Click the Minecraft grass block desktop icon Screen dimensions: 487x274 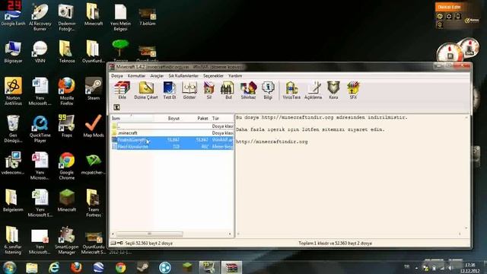pos(66,201)
